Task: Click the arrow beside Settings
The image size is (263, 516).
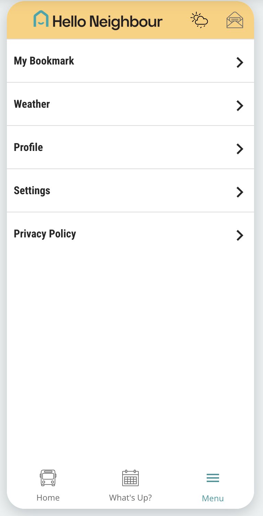Action: pos(240,192)
